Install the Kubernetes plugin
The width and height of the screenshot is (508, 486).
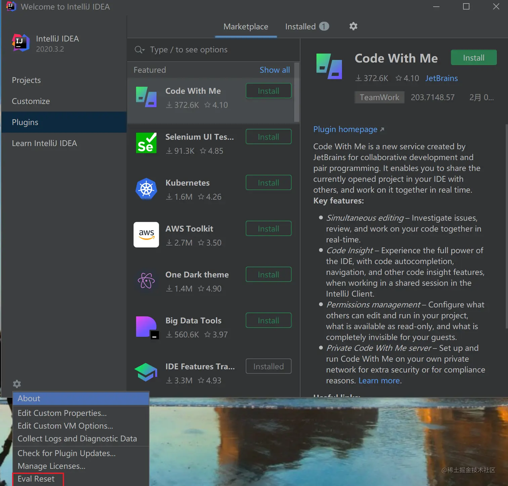pos(268,183)
